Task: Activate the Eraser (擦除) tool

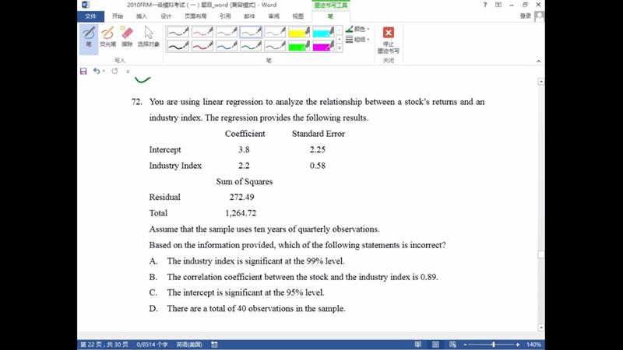Action: (127, 37)
